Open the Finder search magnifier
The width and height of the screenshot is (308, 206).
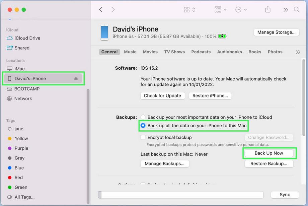296,9
